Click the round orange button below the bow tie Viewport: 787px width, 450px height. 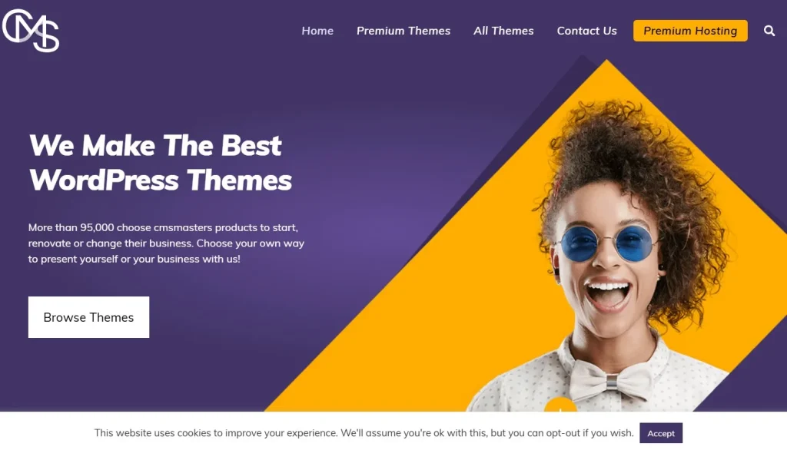click(560, 405)
